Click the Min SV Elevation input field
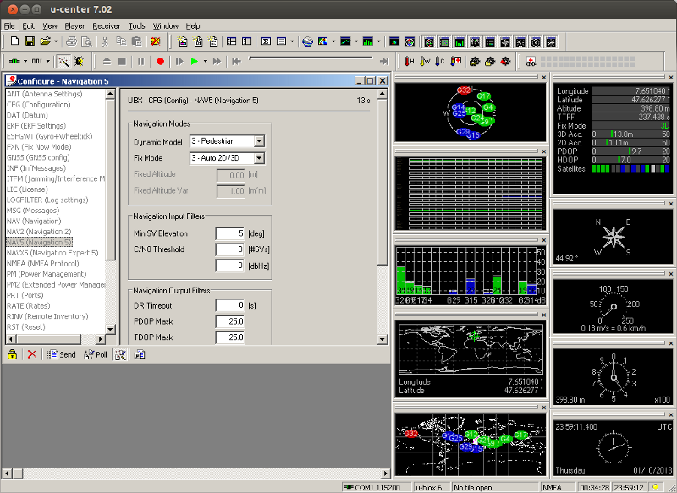This screenshot has width=677, height=493. (x=229, y=233)
